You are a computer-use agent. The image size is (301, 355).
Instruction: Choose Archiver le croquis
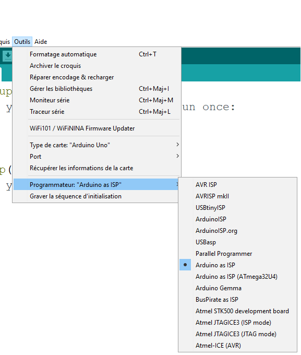tap(97, 66)
